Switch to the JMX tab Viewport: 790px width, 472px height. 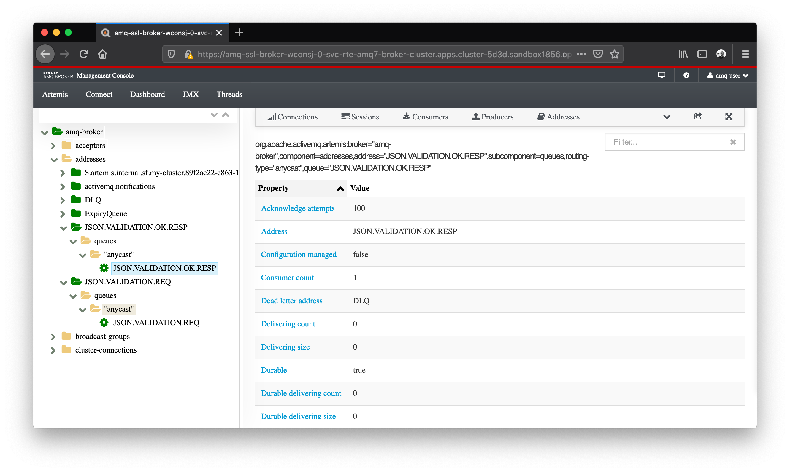pos(191,95)
